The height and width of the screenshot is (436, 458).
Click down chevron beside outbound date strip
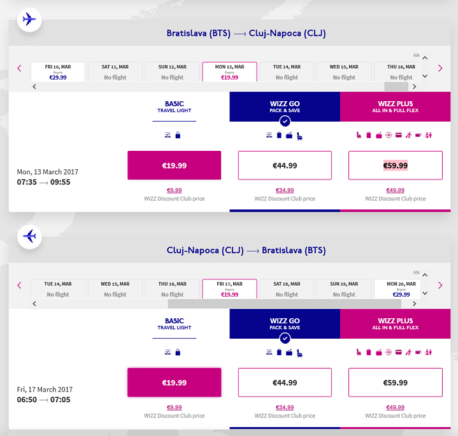pyautogui.click(x=425, y=76)
